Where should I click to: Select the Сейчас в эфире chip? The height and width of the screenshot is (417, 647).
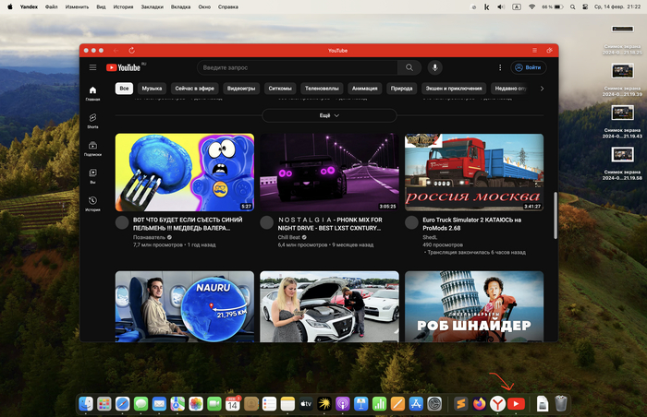[195, 89]
